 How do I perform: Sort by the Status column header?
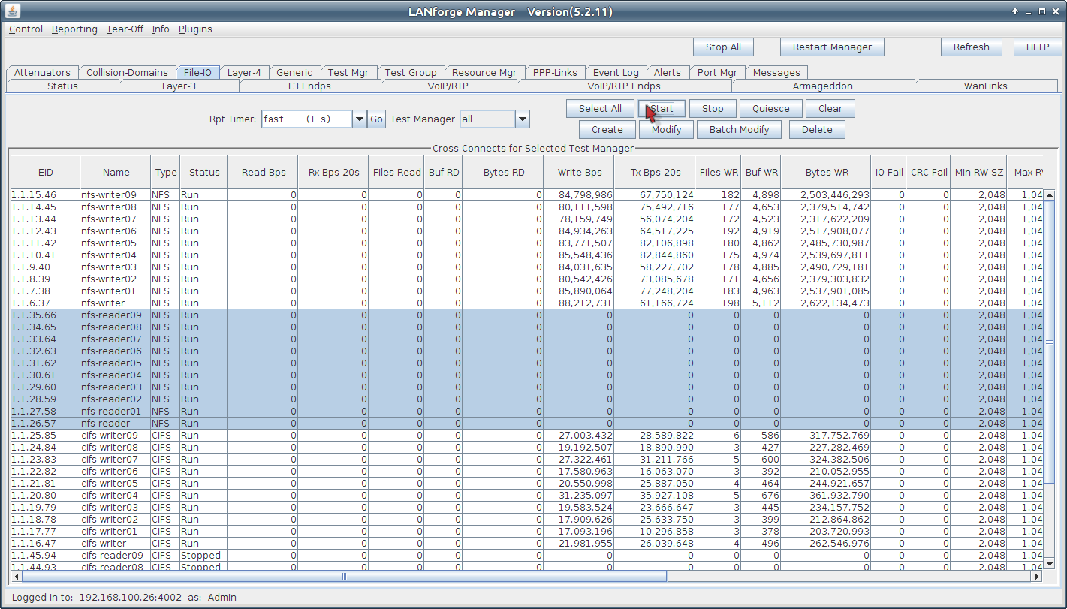(203, 172)
